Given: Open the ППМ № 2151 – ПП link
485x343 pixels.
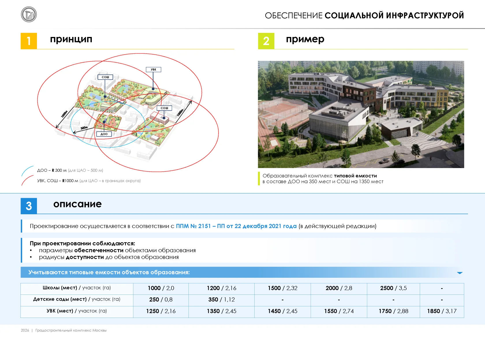Looking at the screenshot, I should pyautogui.click(x=236, y=226).
